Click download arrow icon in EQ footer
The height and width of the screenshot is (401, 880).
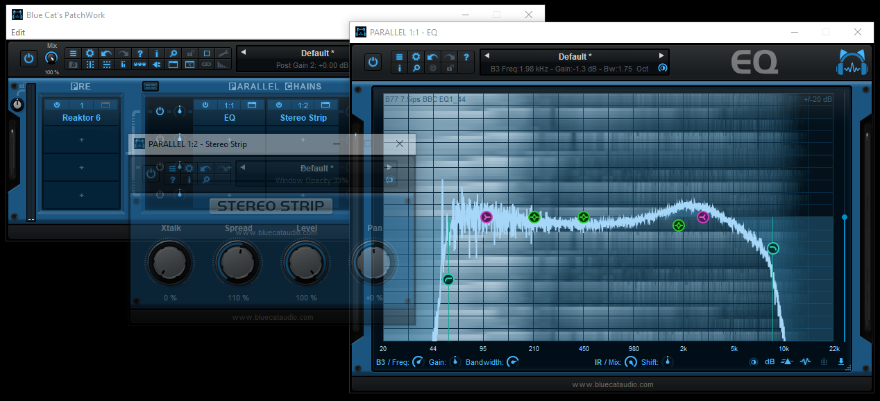[841, 361]
